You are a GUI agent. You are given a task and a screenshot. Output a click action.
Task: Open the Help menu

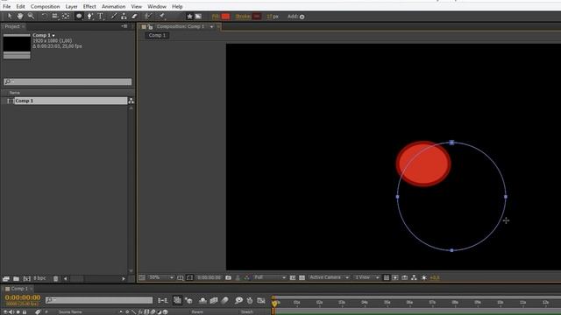coord(177,6)
